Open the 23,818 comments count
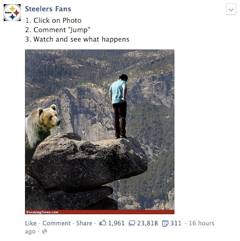Screen dimensions: 240x241 click(148, 223)
